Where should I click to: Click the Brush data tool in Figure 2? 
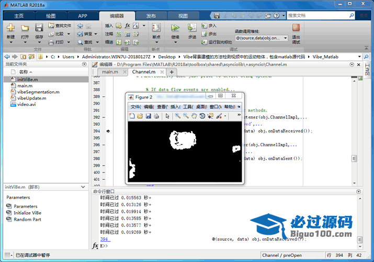[219, 116]
